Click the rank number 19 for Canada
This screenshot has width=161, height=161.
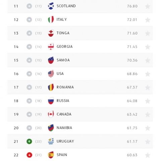click(16, 114)
